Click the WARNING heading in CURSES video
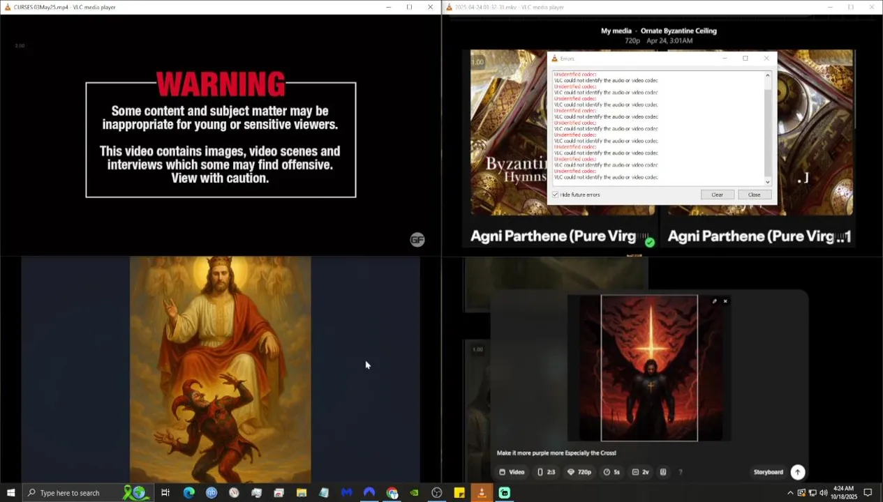This screenshot has height=502, width=883. click(x=221, y=84)
